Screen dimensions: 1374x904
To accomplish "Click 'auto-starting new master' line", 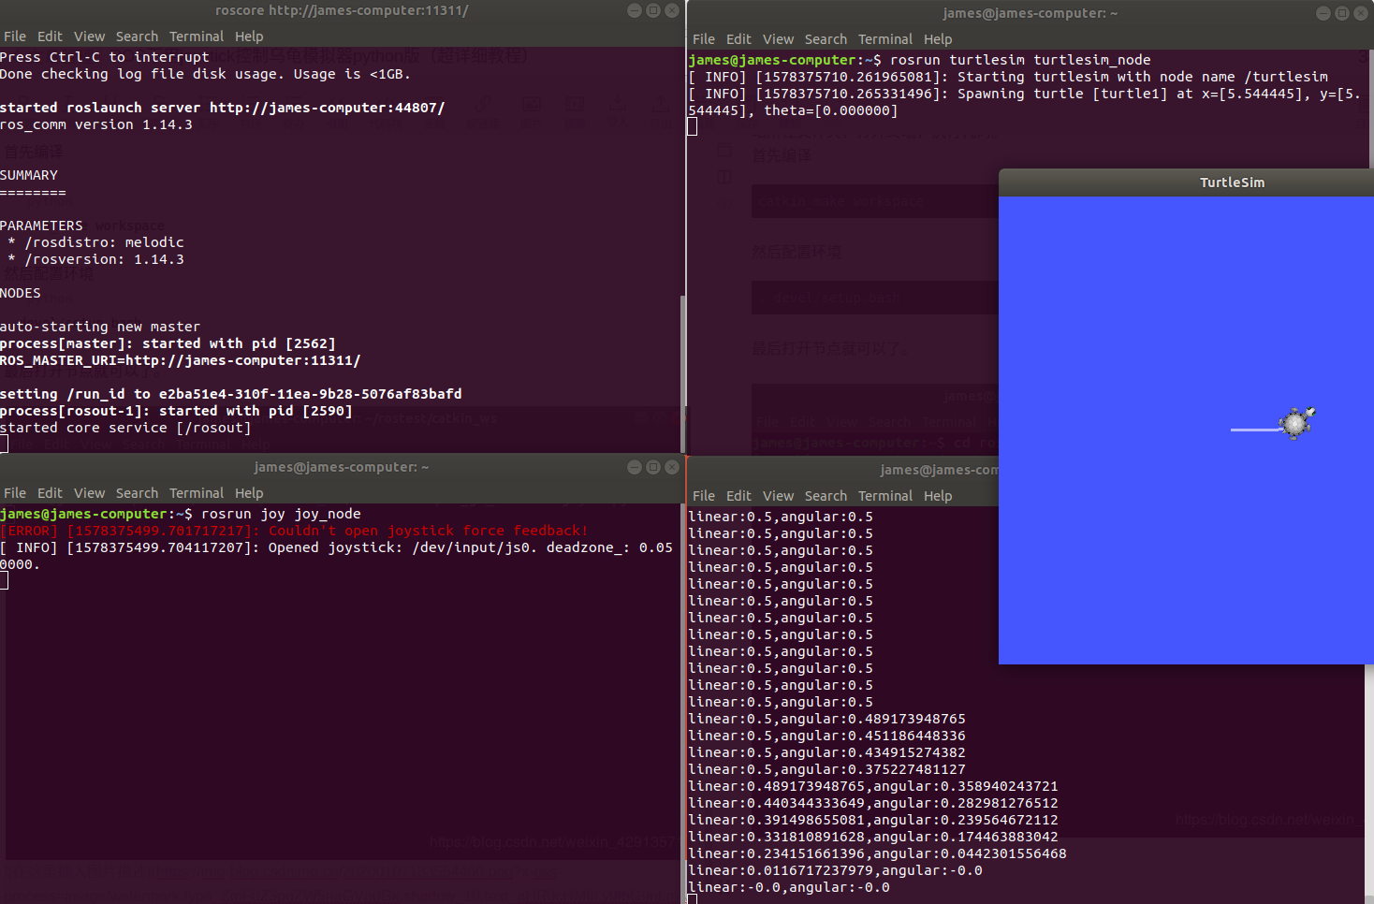I will [x=100, y=327].
